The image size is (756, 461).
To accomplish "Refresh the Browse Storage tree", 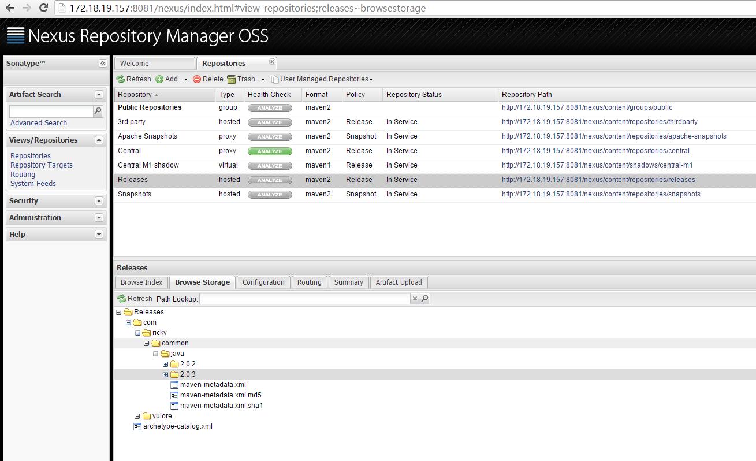I will coord(135,299).
